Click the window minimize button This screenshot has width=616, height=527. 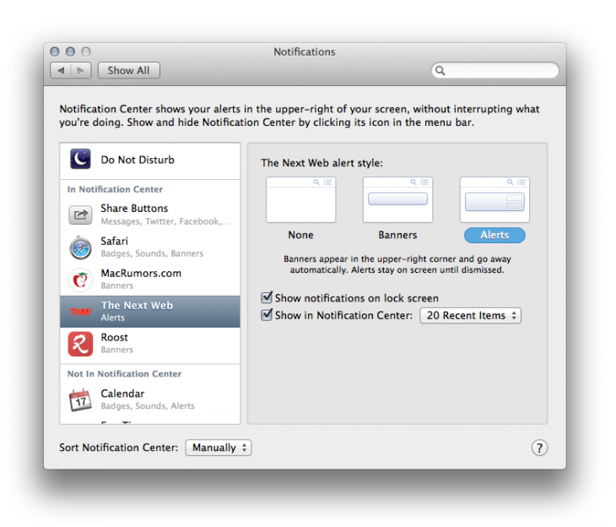point(70,52)
